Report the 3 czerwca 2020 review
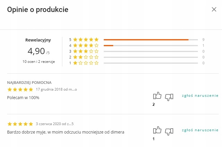Viewport: 222px width, 147px height. (200, 130)
